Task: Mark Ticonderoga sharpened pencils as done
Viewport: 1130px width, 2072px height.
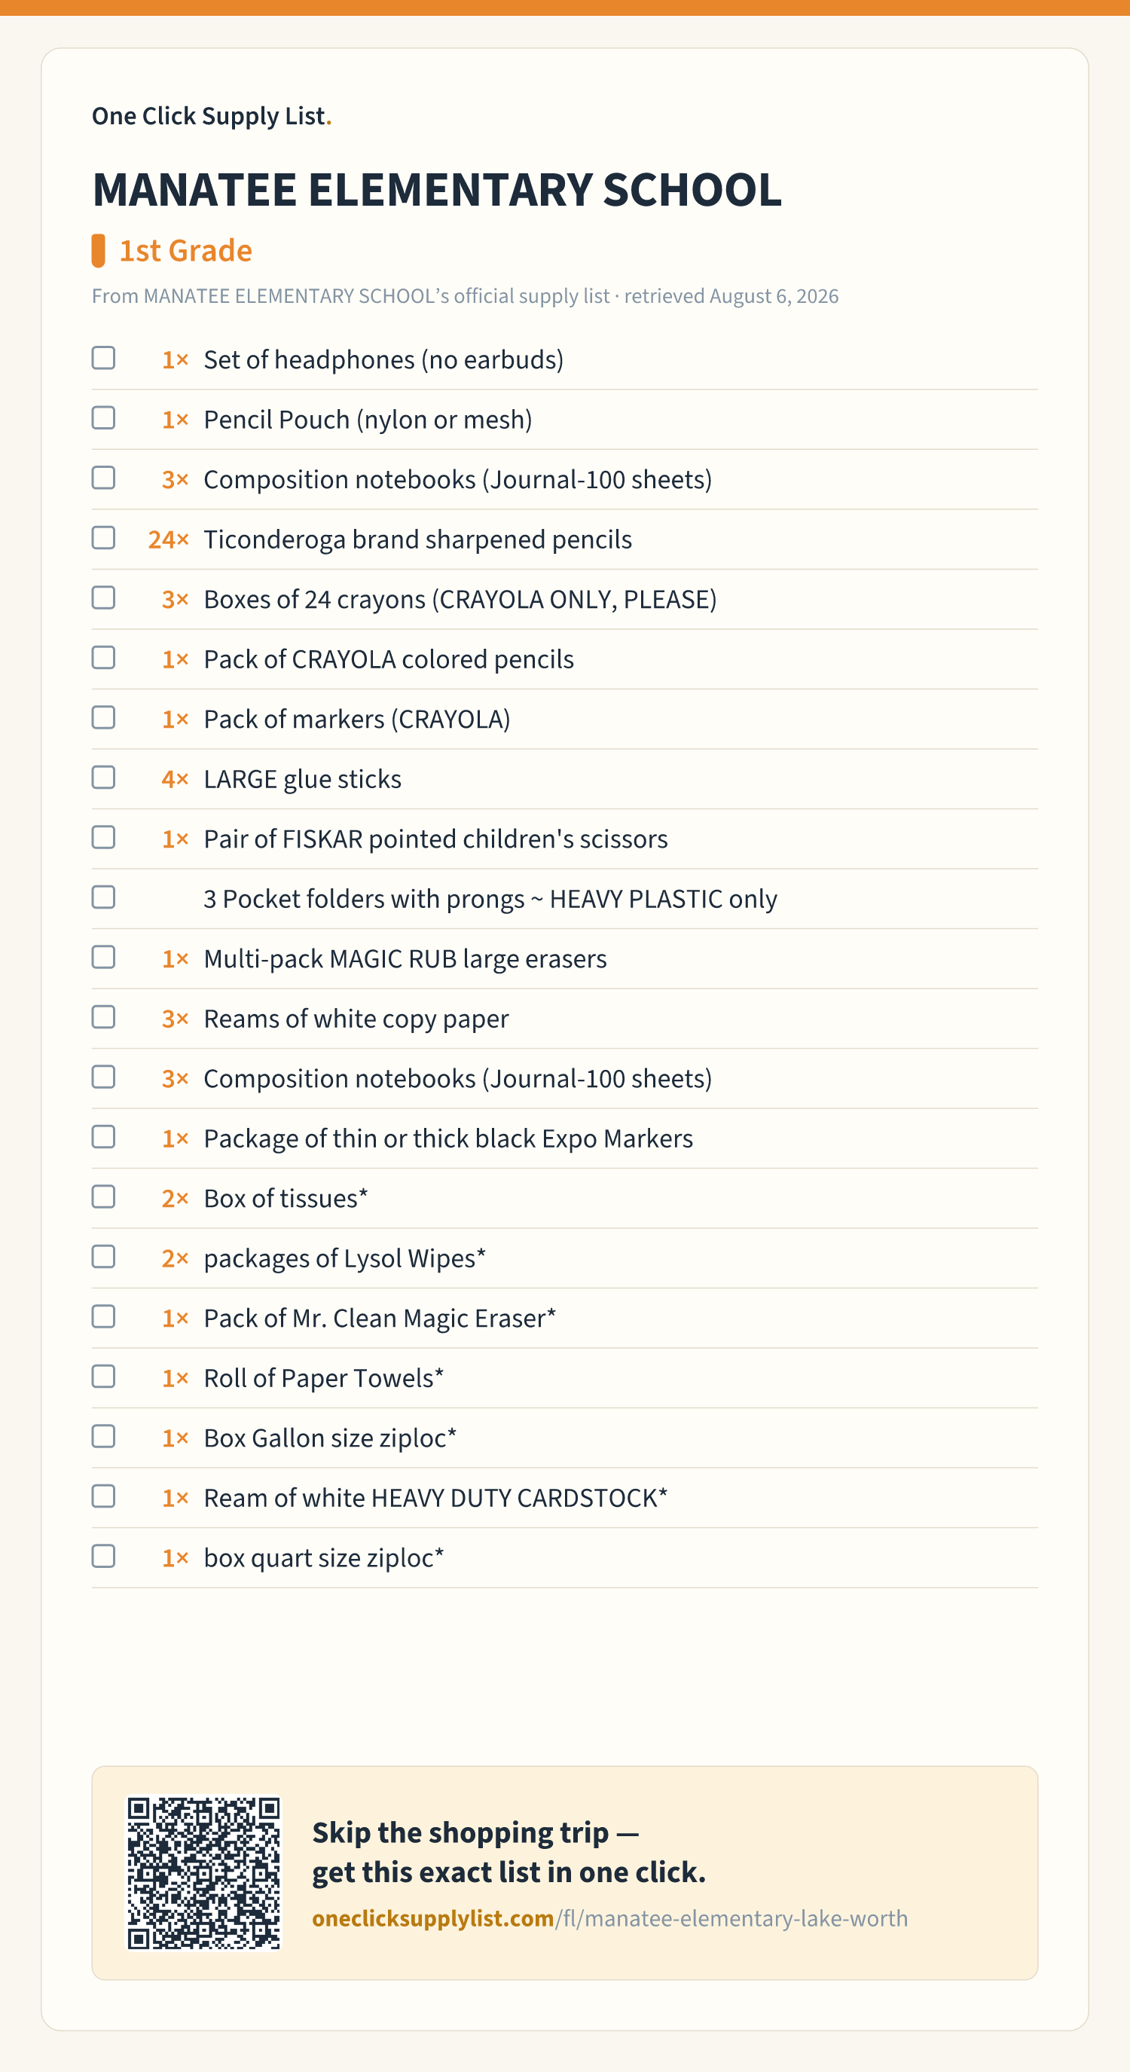Action: 103,538
